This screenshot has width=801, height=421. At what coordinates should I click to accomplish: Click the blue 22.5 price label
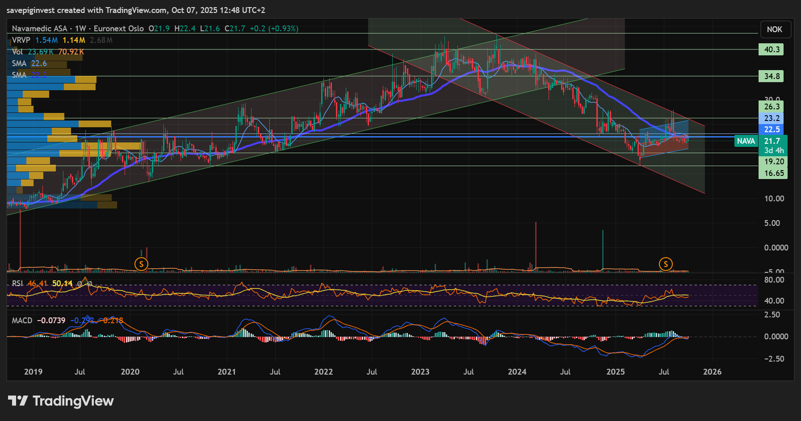click(x=772, y=129)
